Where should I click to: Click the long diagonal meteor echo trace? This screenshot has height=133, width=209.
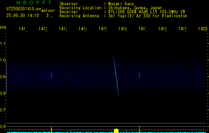point(116,76)
